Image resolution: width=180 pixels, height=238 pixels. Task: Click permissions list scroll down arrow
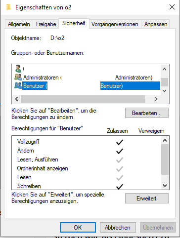165,186
